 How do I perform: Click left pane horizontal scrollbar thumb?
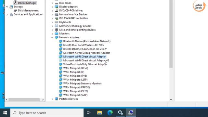[x=24, y=100]
